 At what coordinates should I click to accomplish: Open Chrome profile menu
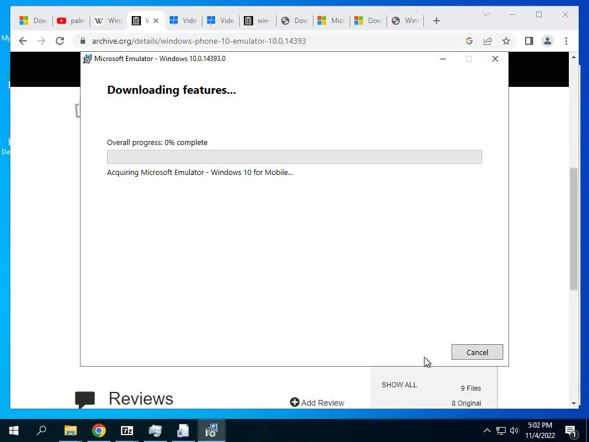click(x=548, y=41)
